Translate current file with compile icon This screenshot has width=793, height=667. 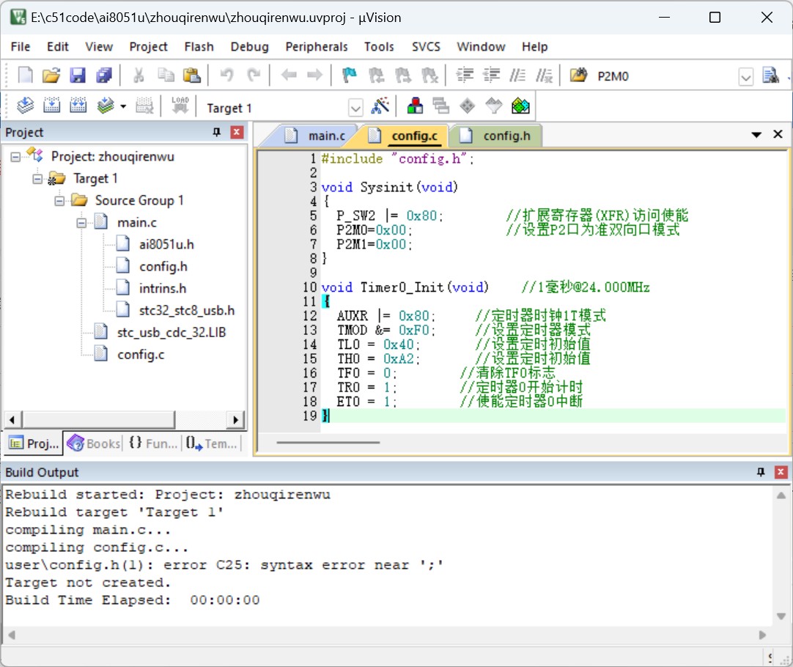25,106
